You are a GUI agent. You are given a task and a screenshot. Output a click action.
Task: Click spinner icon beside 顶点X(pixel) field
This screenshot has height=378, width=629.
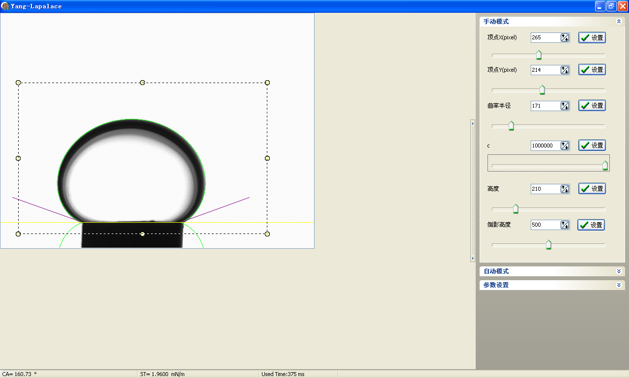tap(565, 38)
